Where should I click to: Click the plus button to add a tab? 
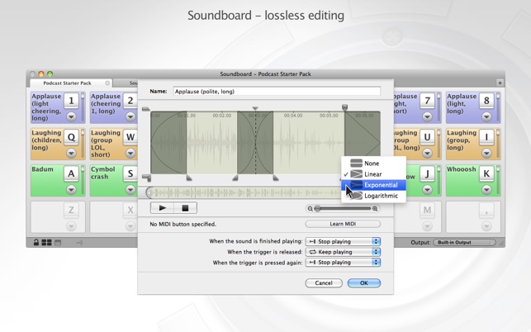pos(500,83)
